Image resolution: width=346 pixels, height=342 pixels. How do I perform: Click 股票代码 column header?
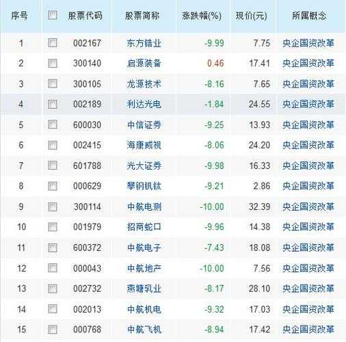pos(85,16)
